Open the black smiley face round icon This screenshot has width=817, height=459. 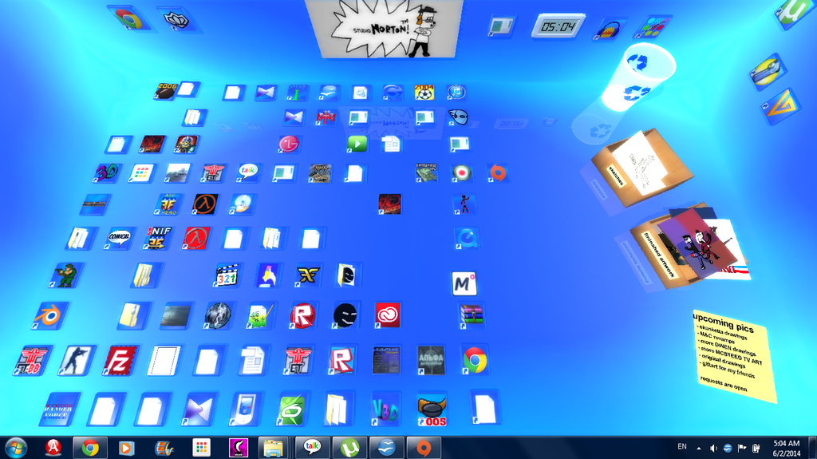(345, 315)
